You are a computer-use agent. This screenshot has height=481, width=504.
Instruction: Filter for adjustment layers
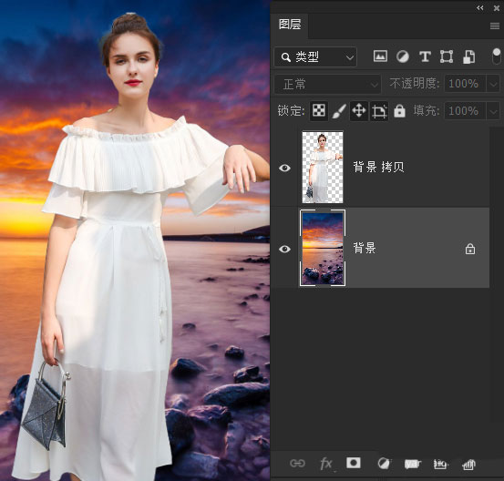click(x=403, y=56)
